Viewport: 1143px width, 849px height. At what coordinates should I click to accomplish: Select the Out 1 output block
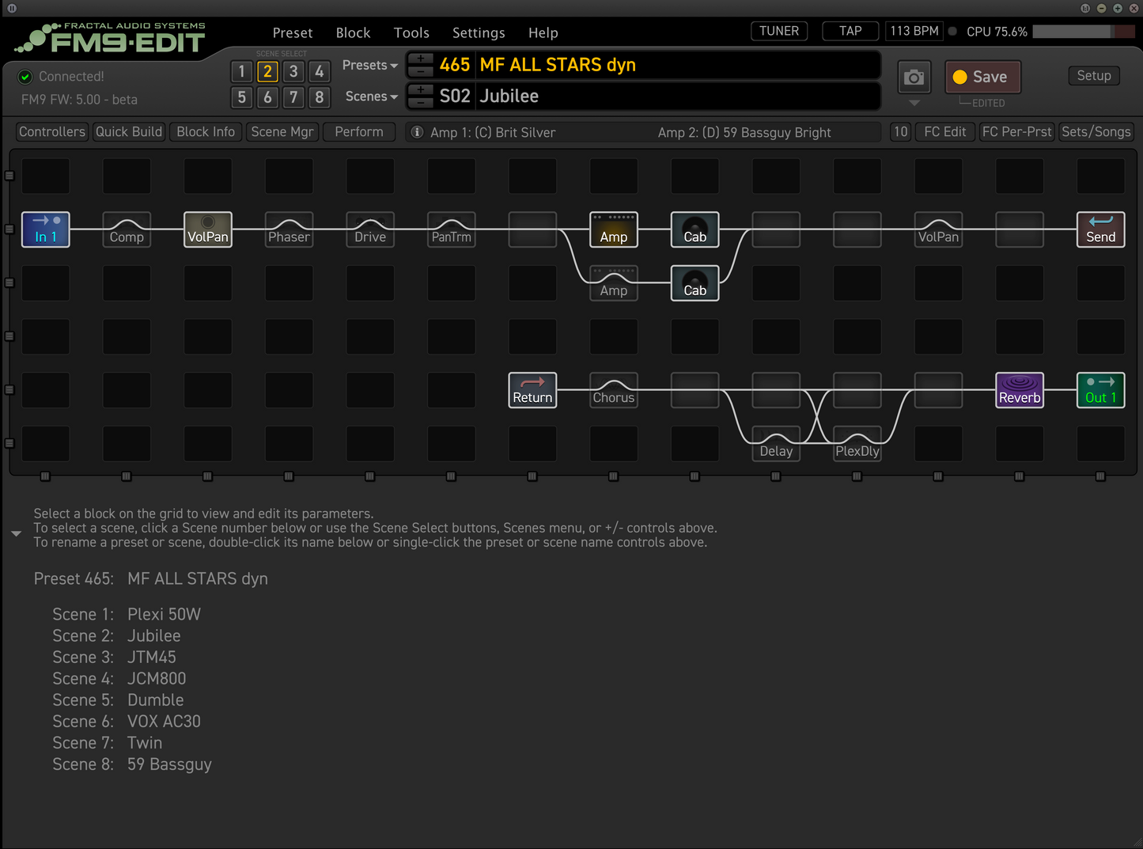click(1100, 390)
